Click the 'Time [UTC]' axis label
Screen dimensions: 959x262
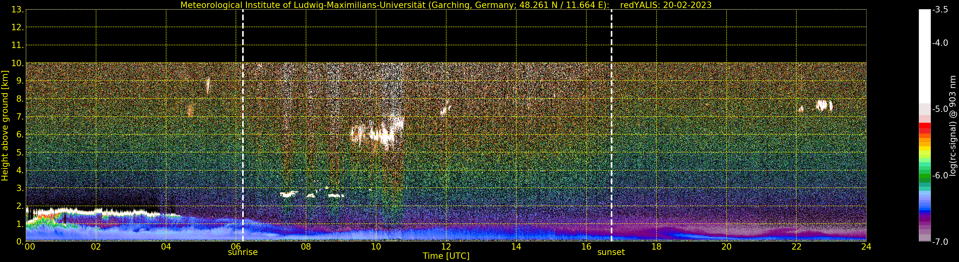446,256
